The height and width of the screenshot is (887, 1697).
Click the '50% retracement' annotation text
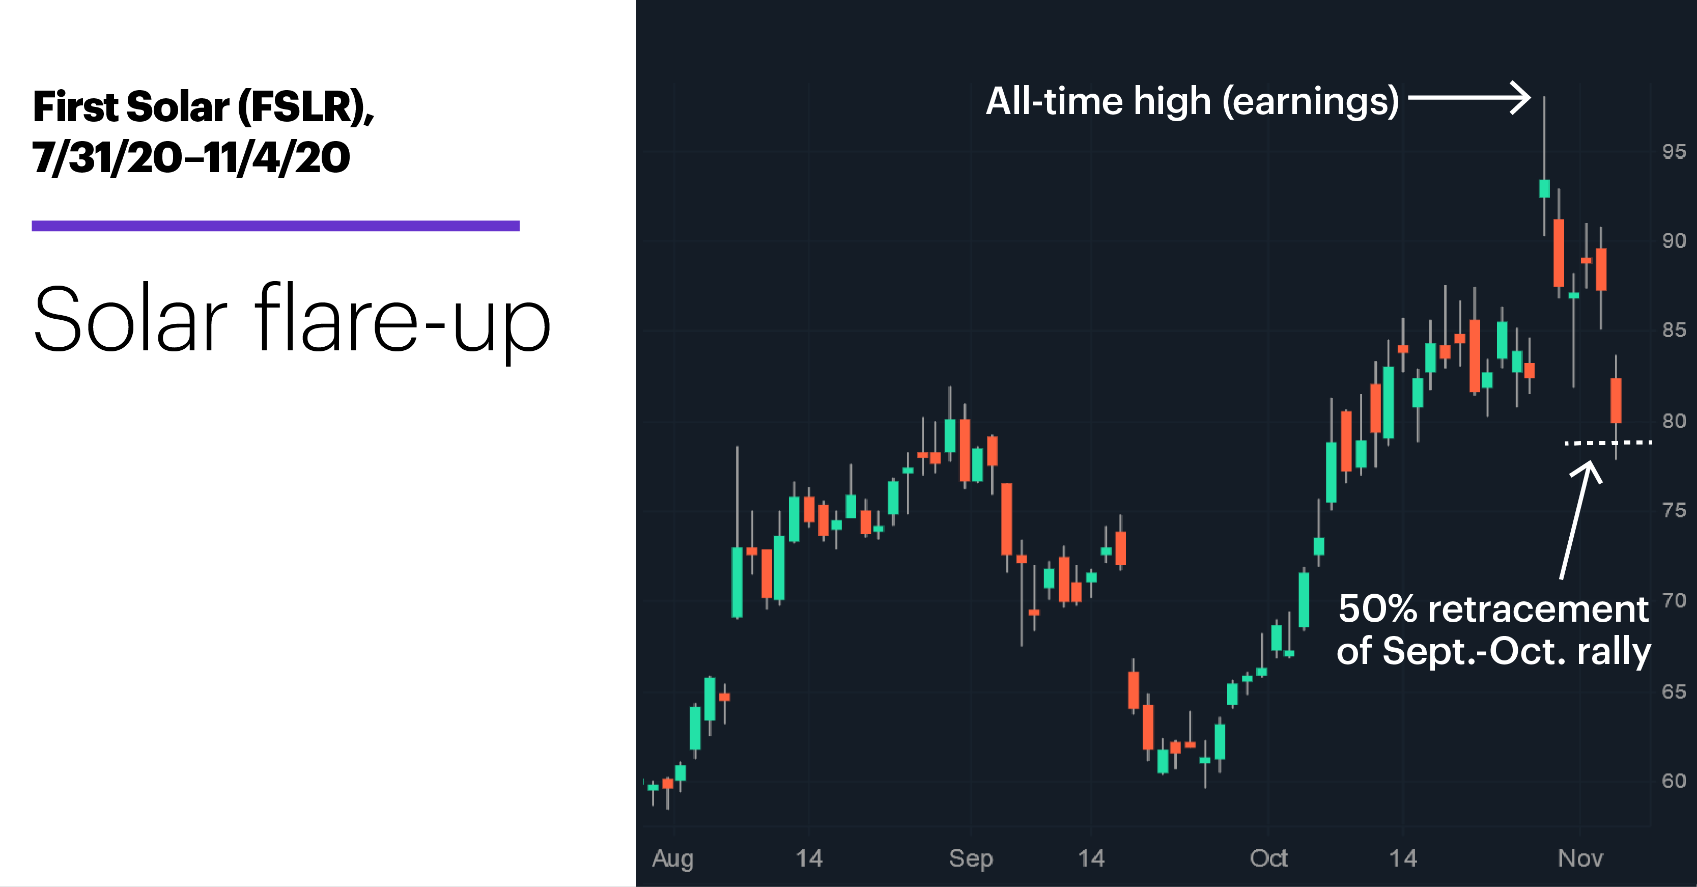(x=1493, y=609)
